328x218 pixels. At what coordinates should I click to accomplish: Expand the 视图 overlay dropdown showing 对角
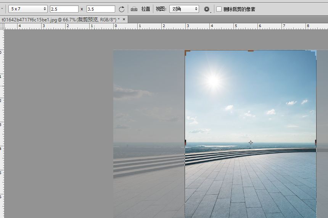point(185,9)
